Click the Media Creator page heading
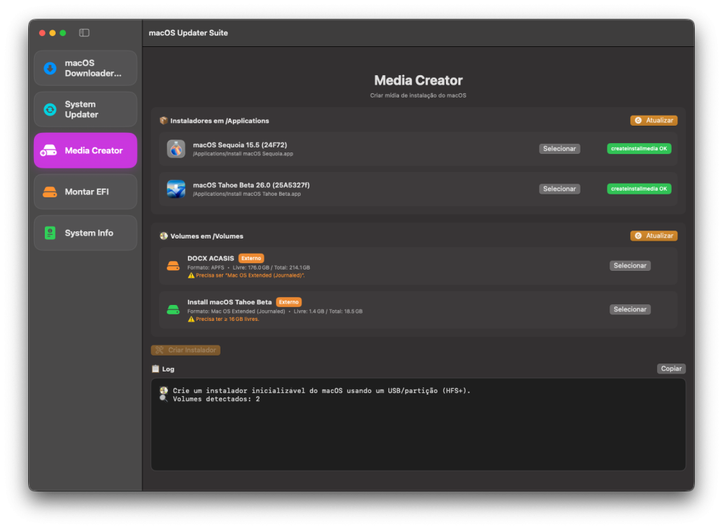The width and height of the screenshot is (723, 529). tap(418, 81)
